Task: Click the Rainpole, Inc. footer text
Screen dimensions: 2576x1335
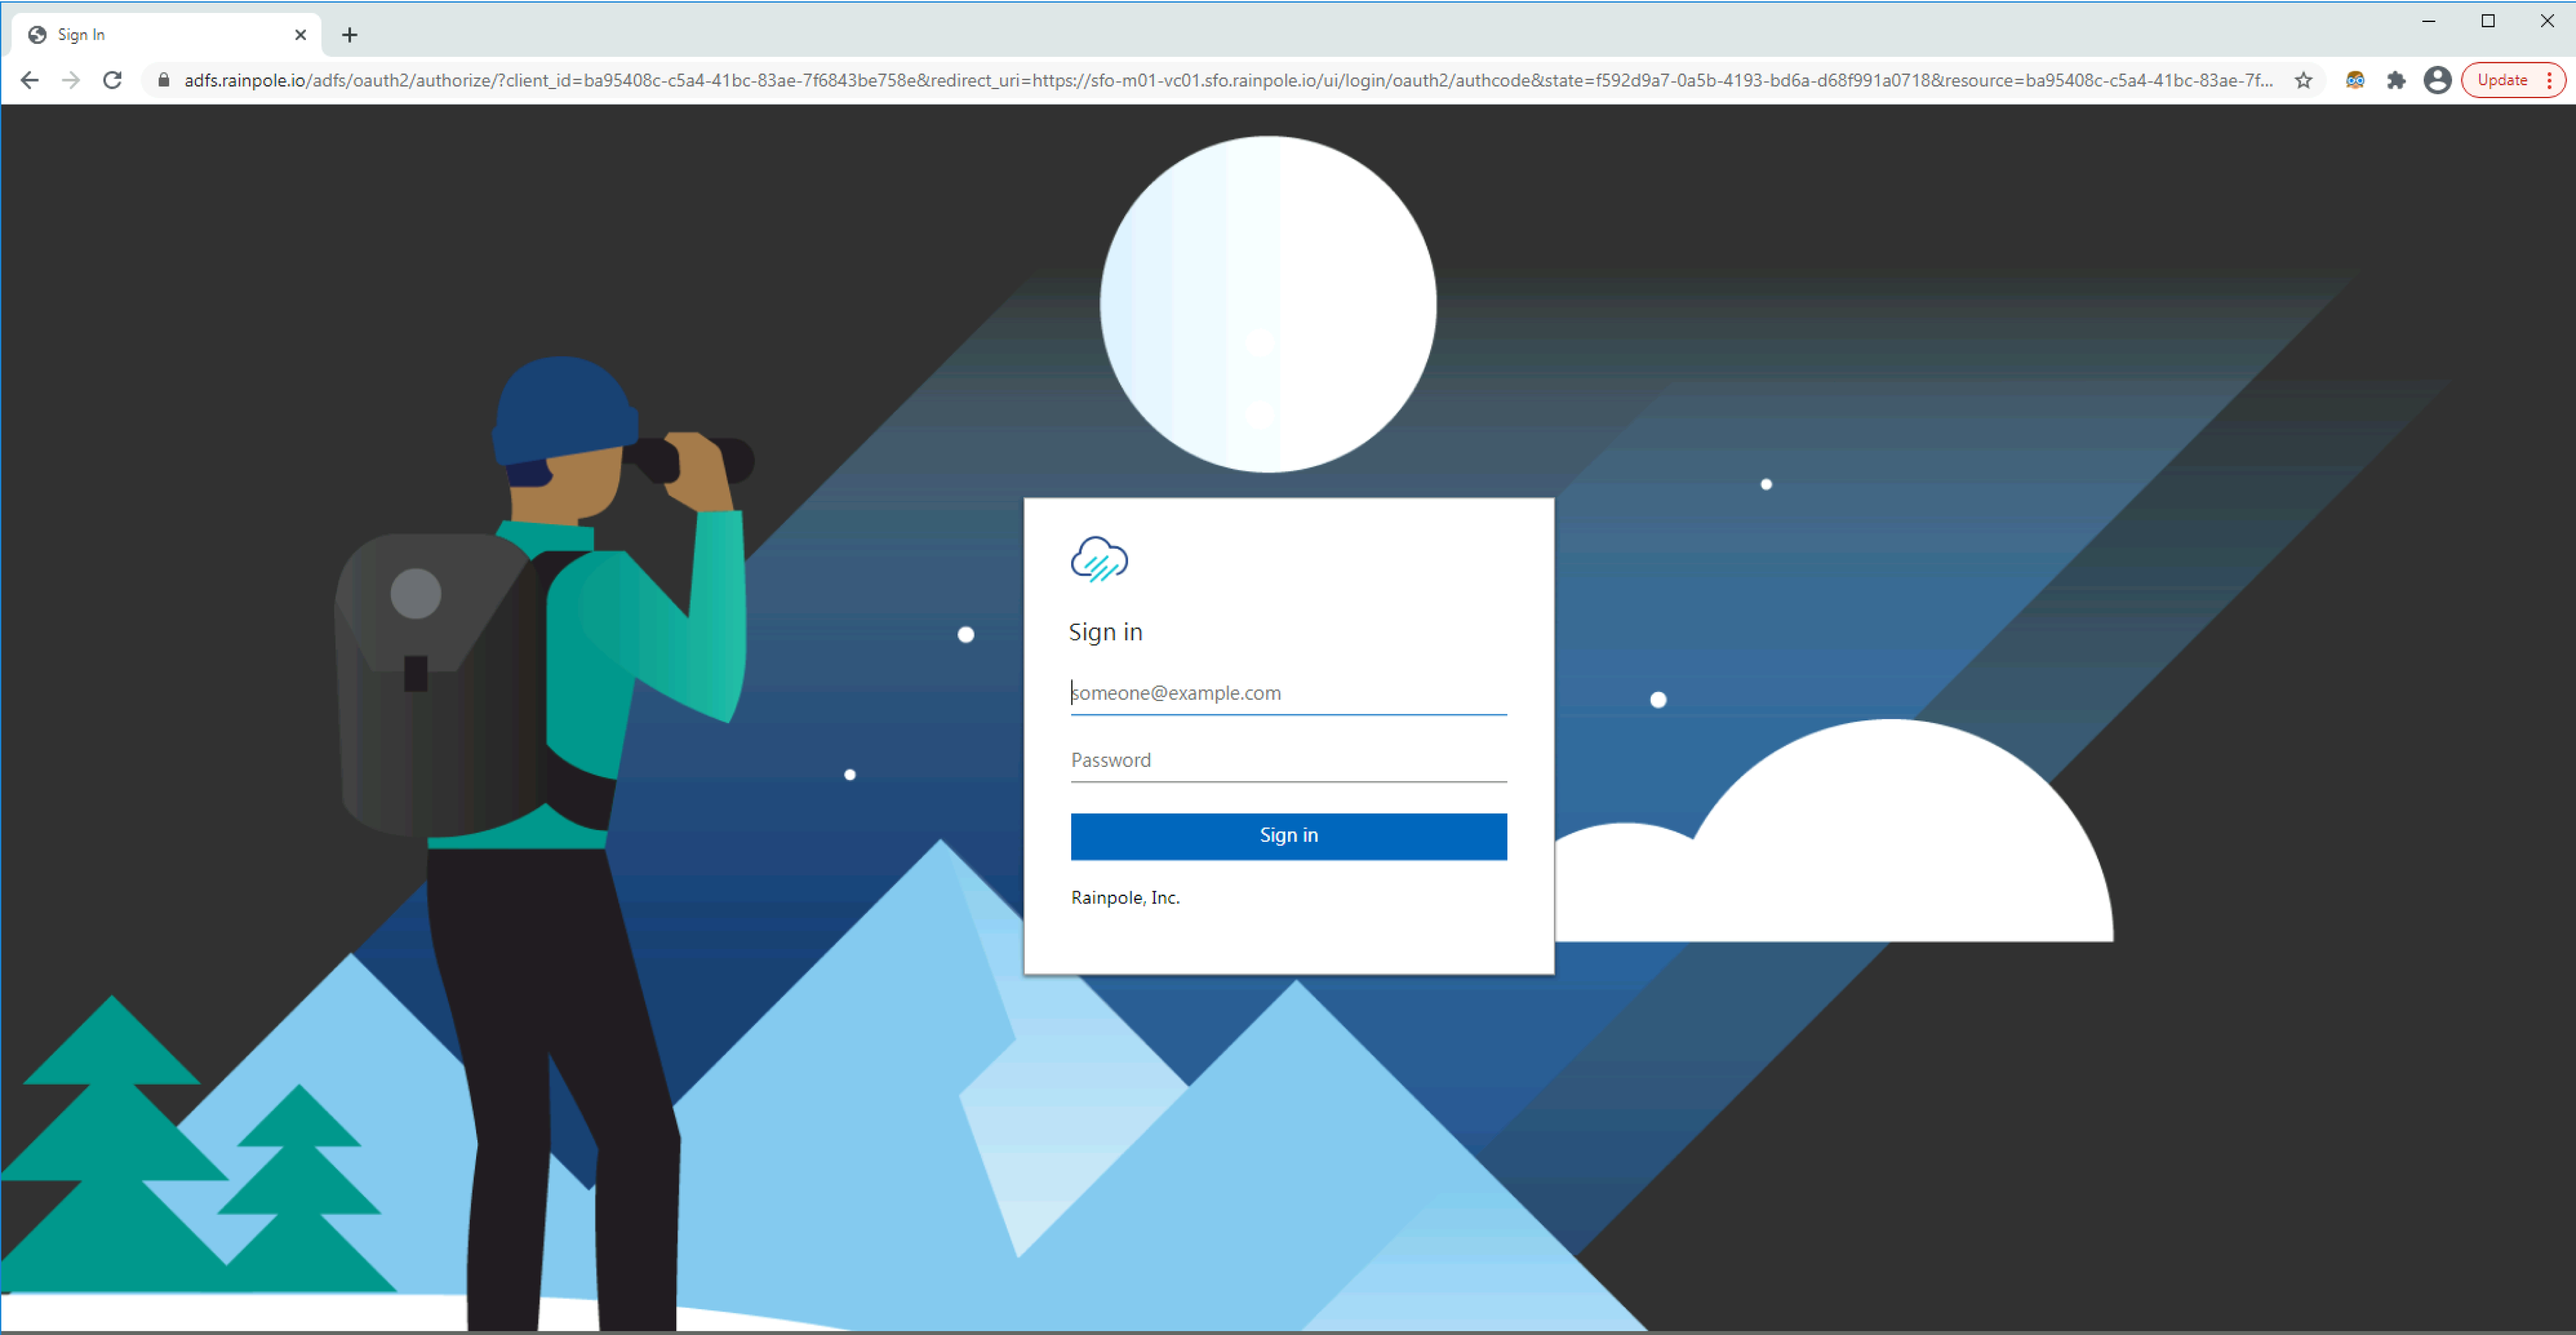Action: [x=1125, y=898]
